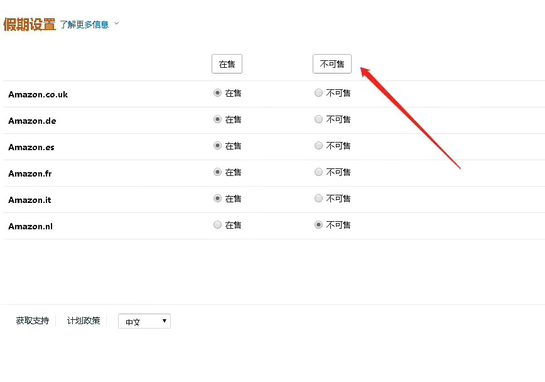The image size is (545, 382).
Task: Select 不可售 radio button for Amazon.fr
Action: 318,172
